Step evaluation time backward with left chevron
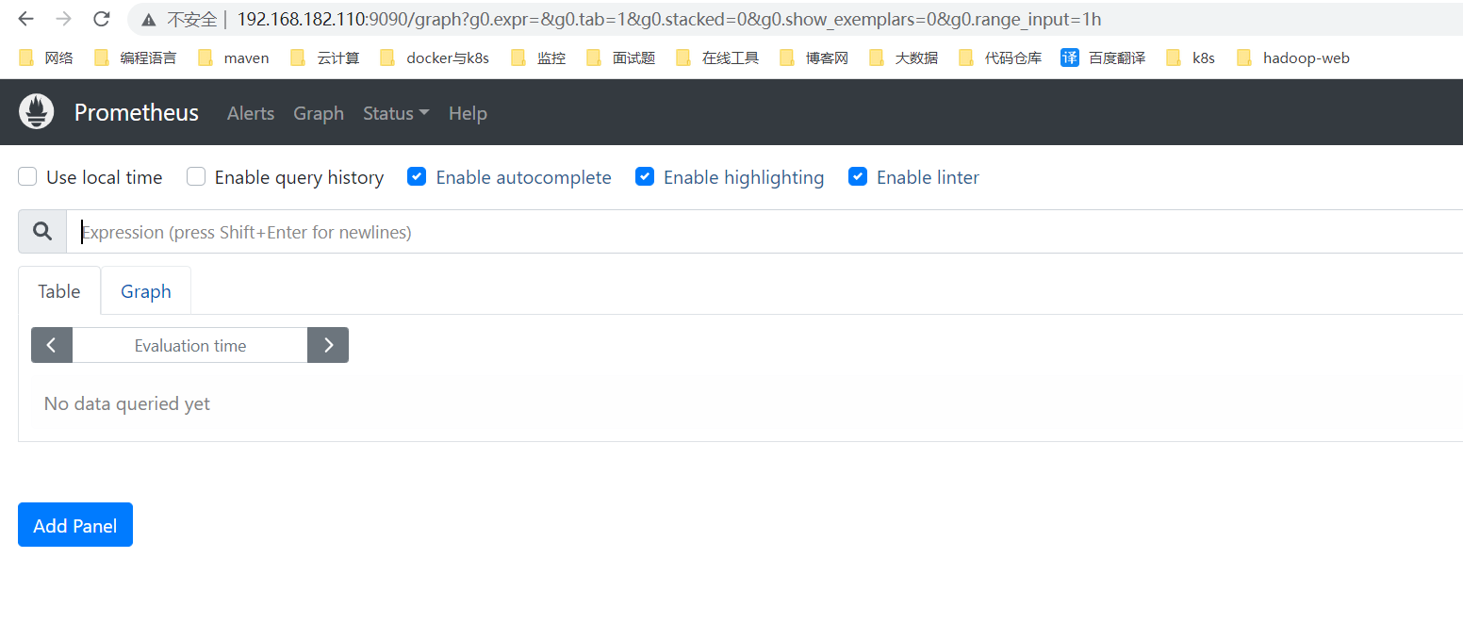Image resolution: width=1463 pixels, height=624 pixels. pyautogui.click(x=52, y=345)
